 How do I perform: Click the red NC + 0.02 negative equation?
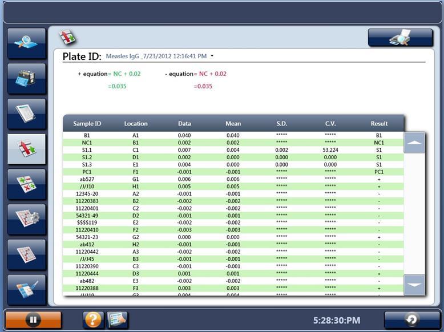213,74
